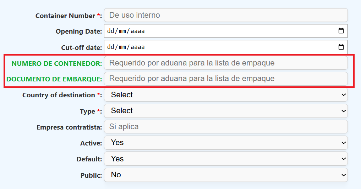Click the DOCUMENTO DE EMBARQUE field

[x=225, y=79]
